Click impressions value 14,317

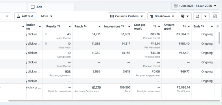[x=126, y=44]
